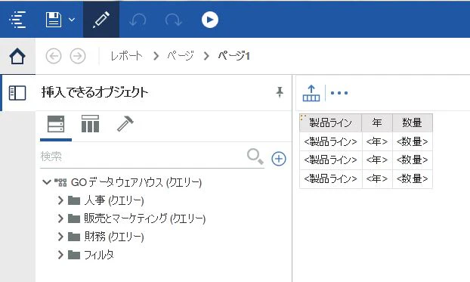
Task: Click the list selector corner dots icon
Action: pos(303,117)
